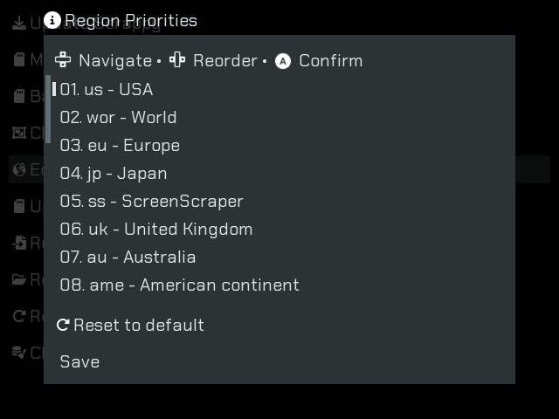Viewport: 559px width, 419px height.
Task: Select the 04. jp - Japan region
Action: [x=114, y=173]
